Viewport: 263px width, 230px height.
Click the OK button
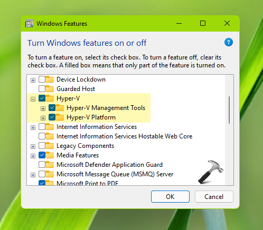click(170, 197)
